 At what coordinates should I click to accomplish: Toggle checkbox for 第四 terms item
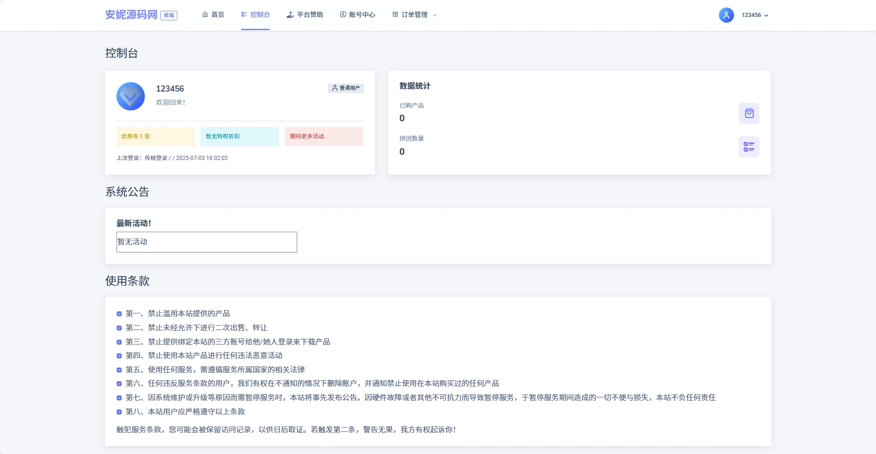coord(119,355)
